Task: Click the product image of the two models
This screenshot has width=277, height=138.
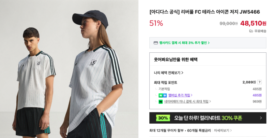Action: [x=69, y=69]
